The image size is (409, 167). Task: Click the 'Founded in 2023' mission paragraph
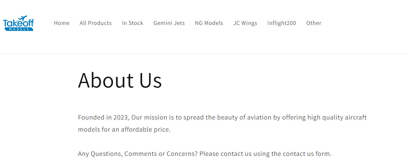coord(222,123)
